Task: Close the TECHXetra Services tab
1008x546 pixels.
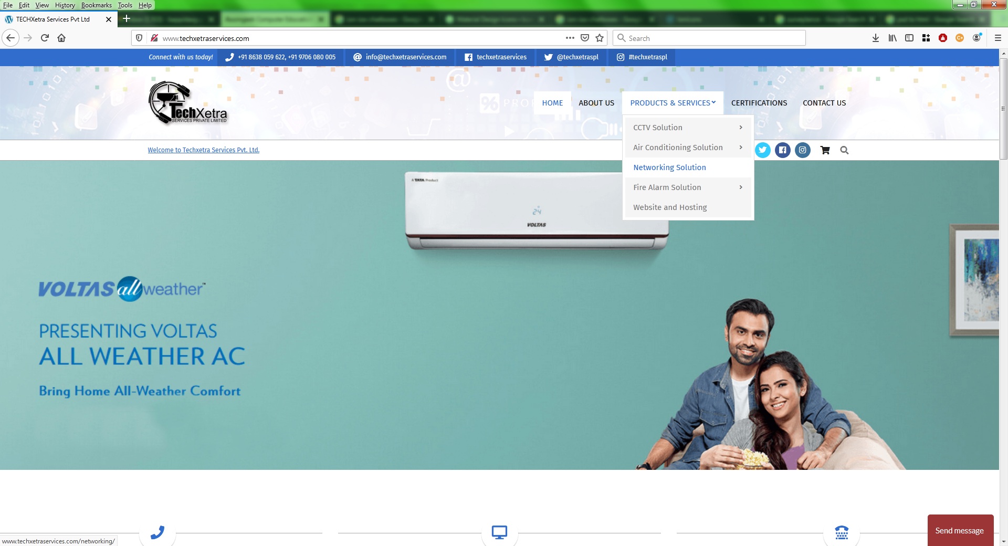Action: coord(109,19)
